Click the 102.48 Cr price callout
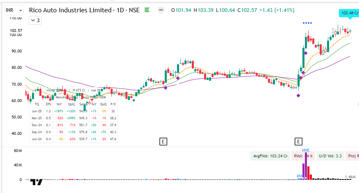This screenshot has width=359, height=193. 349,13
